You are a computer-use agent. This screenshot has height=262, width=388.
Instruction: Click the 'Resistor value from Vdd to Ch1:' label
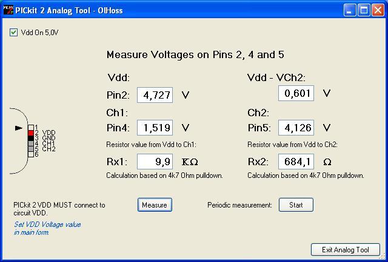point(151,145)
